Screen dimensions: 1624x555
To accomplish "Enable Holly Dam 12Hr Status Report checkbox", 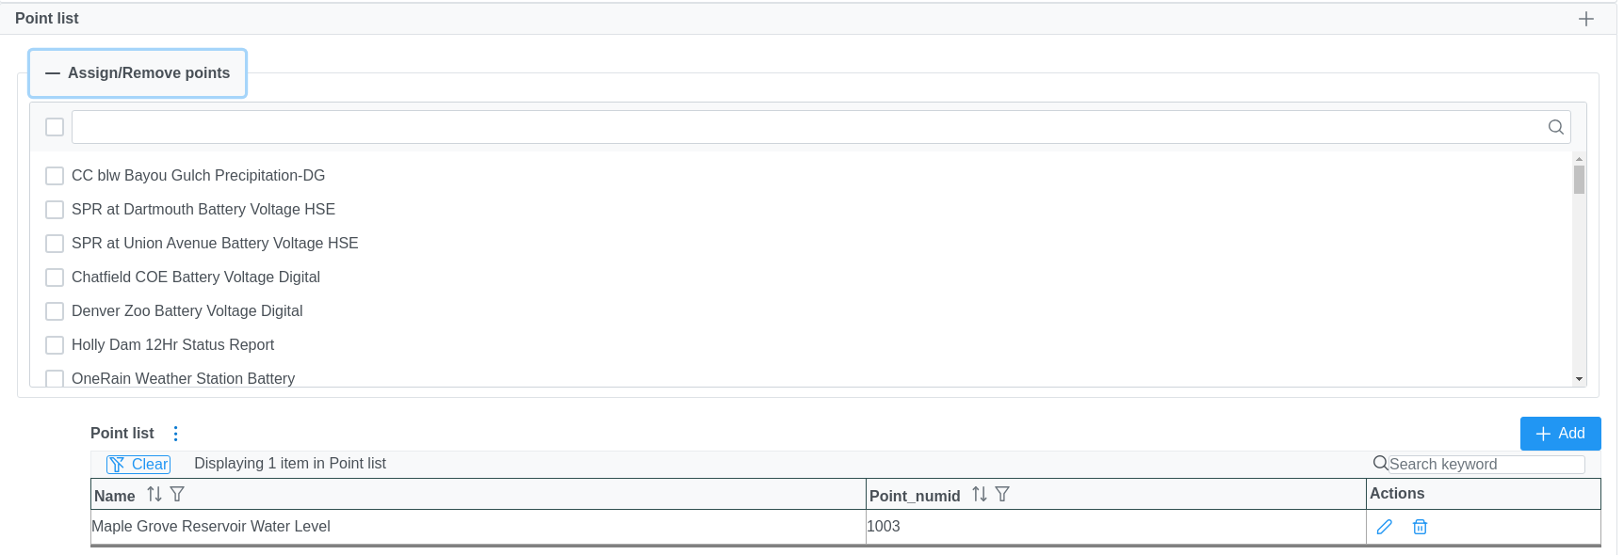I will 55,345.
